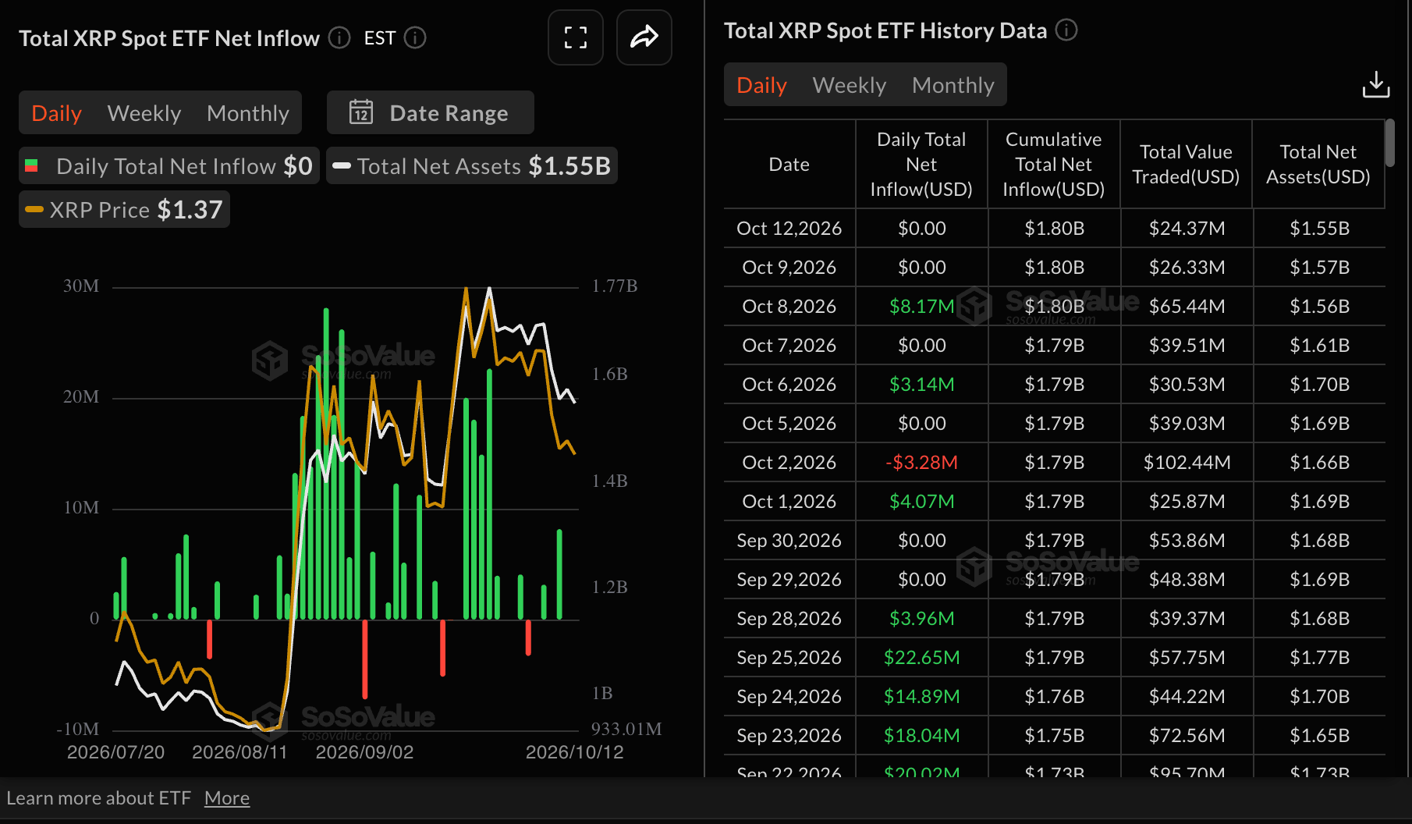Click the 2026/10/12 axis date label
Screen dimensions: 1412x824
click(x=574, y=752)
